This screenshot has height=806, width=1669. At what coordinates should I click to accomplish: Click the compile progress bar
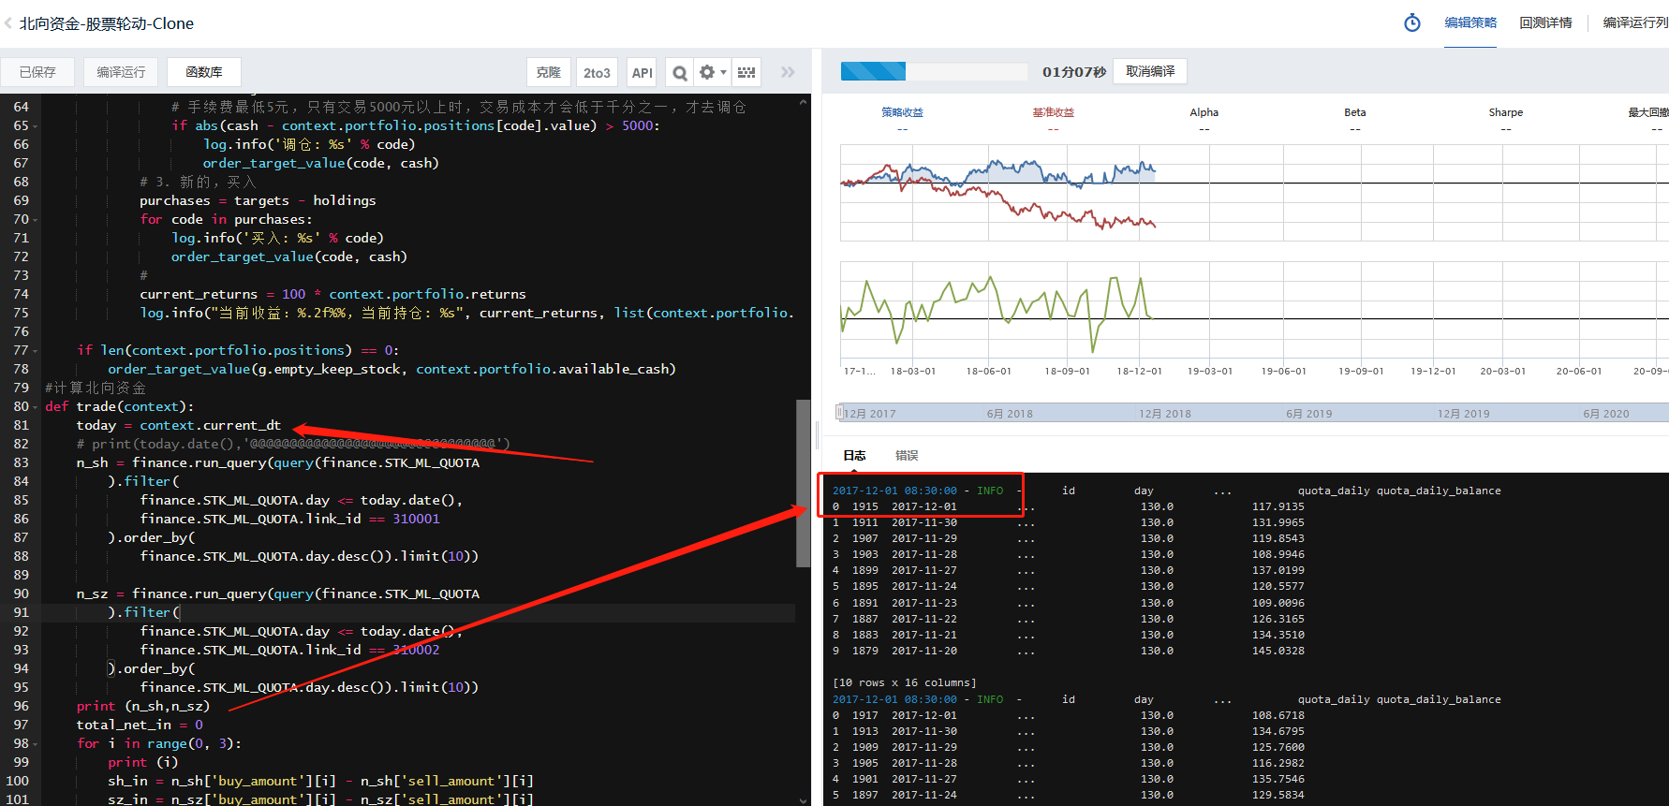coord(934,71)
